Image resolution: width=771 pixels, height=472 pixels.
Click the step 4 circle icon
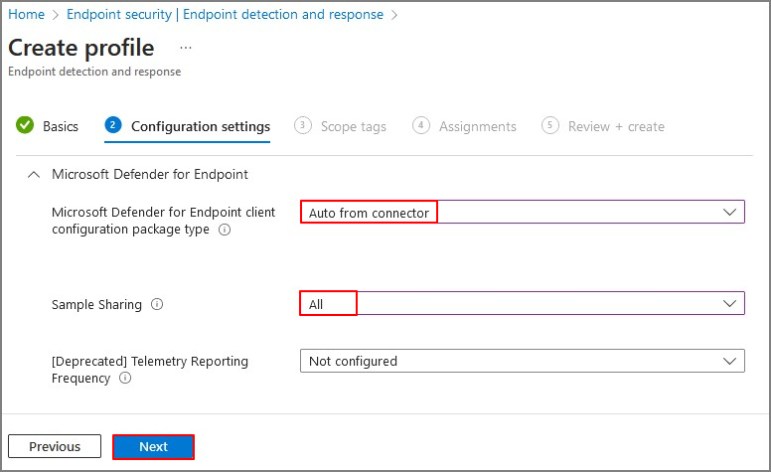(x=421, y=125)
